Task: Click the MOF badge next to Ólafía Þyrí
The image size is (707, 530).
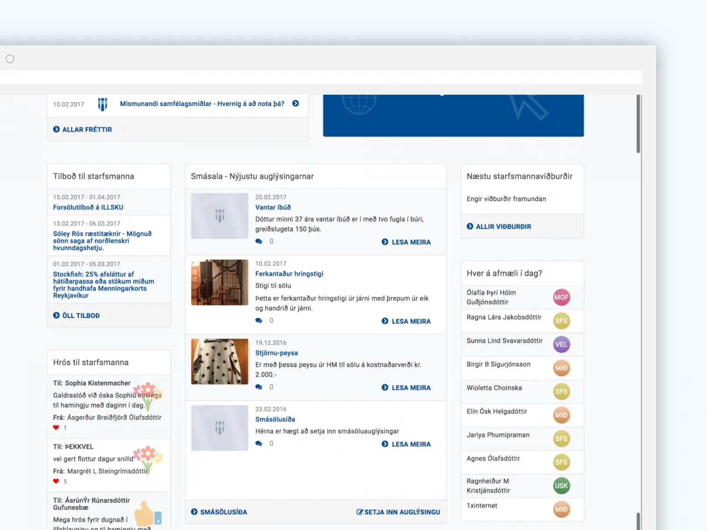Action: coord(561,297)
